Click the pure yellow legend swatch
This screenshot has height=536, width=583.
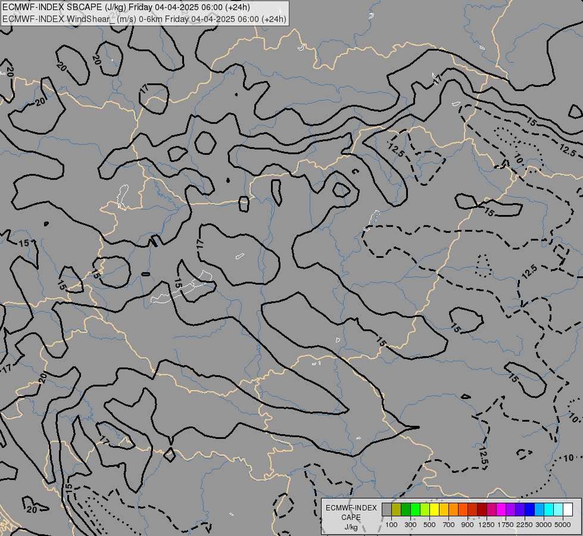tap(434, 509)
